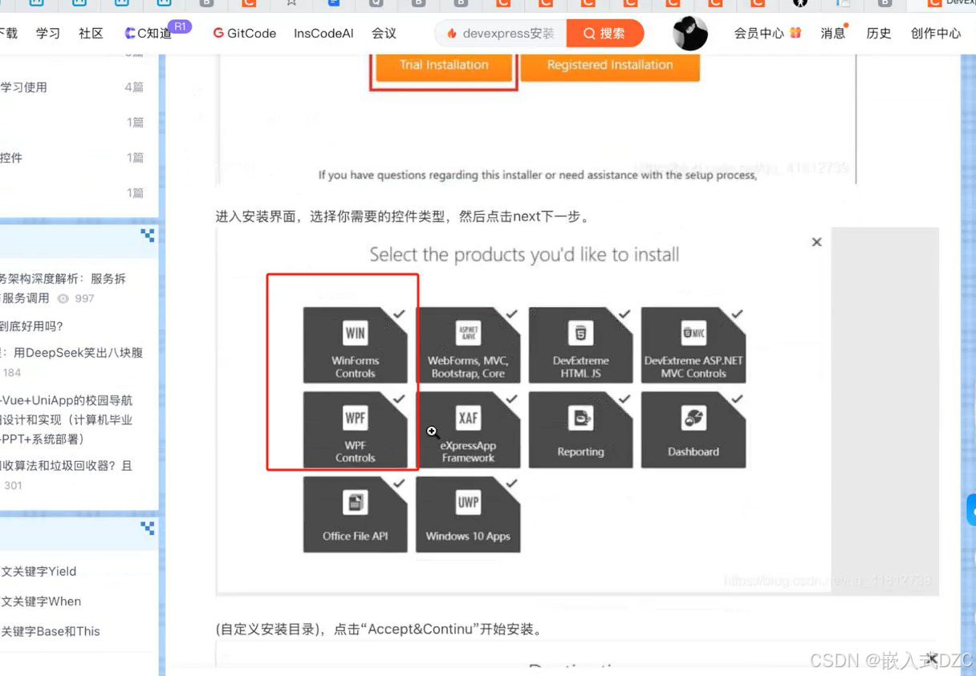Screen dimensions: 976x676
Task: Click the XAF eXpressApp Framework tile icon
Action: pyautogui.click(x=468, y=417)
